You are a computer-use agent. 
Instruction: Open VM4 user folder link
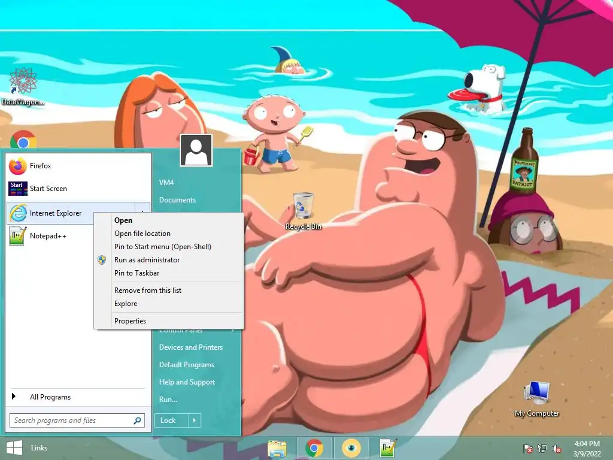point(166,182)
